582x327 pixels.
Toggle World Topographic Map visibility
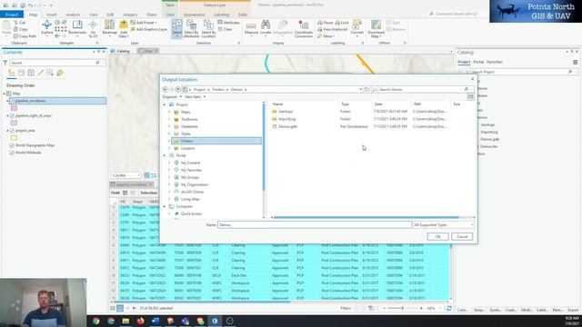12,145
